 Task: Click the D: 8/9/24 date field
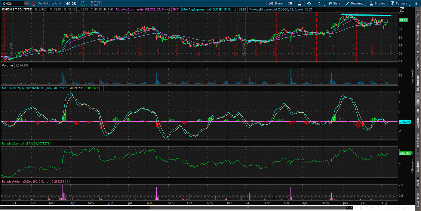tap(41, 10)
